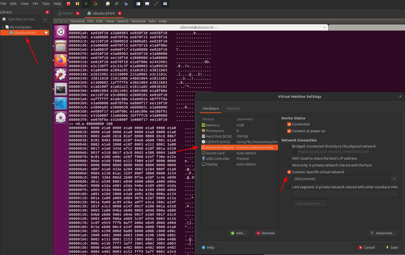This screenshot has width=405, height=255.
Task: Click the Library search input field
Action: (21, 19)
